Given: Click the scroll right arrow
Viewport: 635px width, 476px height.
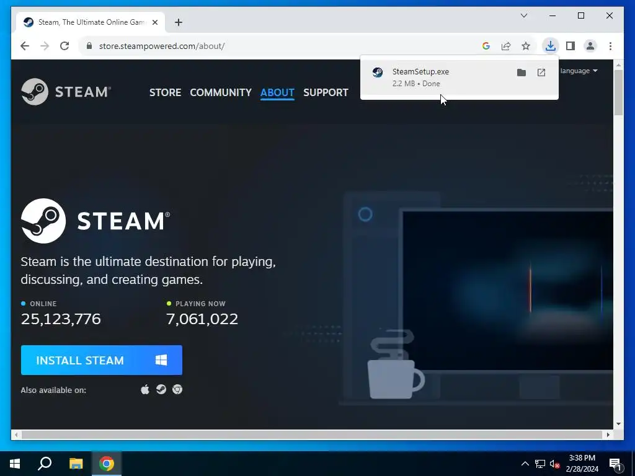Looking at the screenshot, I should coord(608,434).
